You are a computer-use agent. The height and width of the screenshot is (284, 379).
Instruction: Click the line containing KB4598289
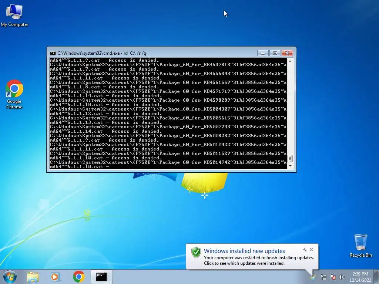click(168, 100)
